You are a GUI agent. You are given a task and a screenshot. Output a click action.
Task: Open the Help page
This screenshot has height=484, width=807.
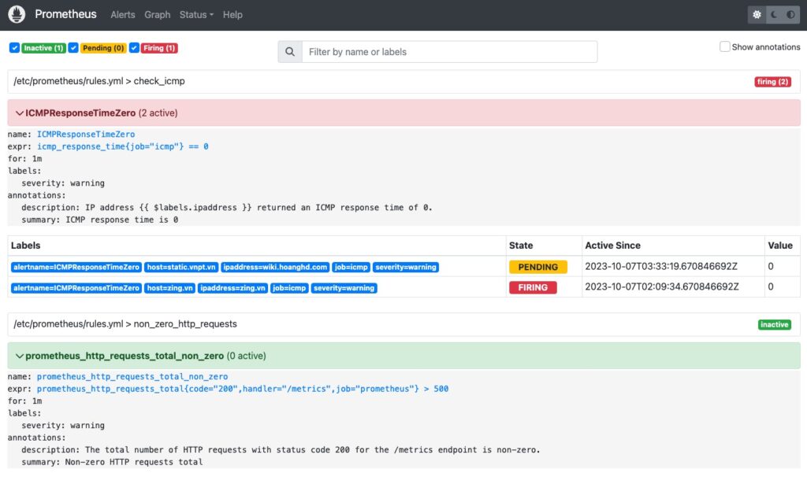232,15
